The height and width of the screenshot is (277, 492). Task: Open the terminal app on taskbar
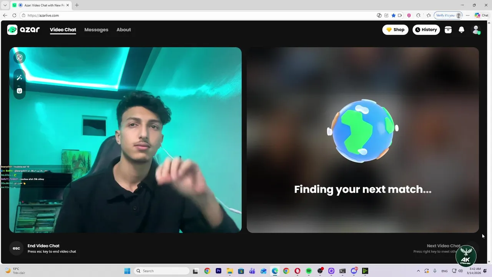(x=342, y=271)
